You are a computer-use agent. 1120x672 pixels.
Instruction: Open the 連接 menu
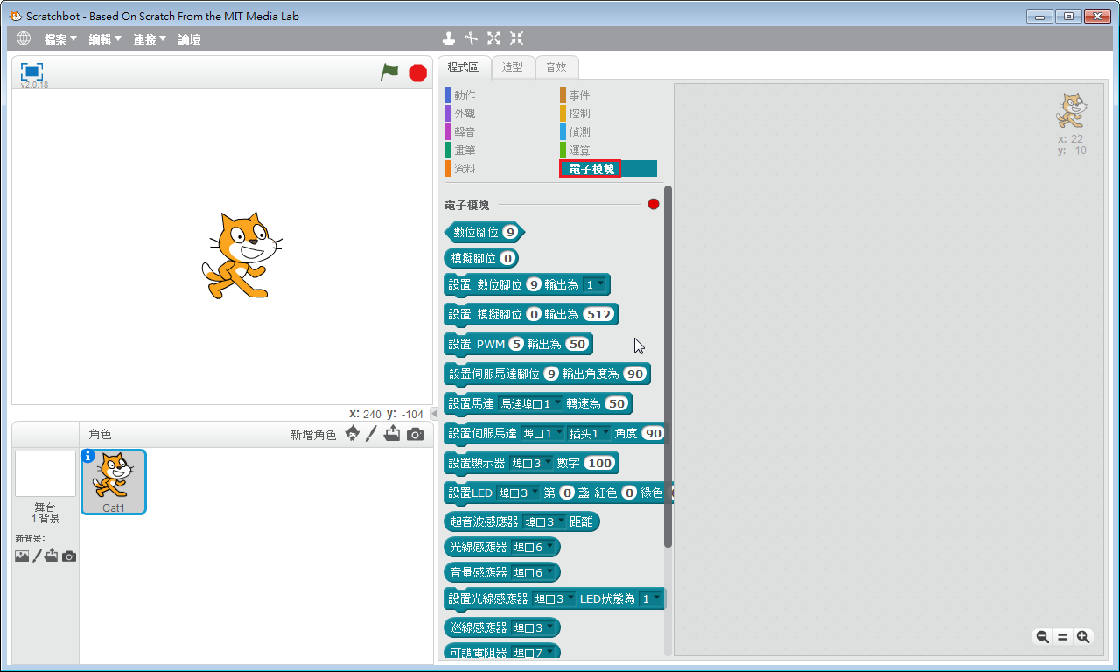pos(150,39)
